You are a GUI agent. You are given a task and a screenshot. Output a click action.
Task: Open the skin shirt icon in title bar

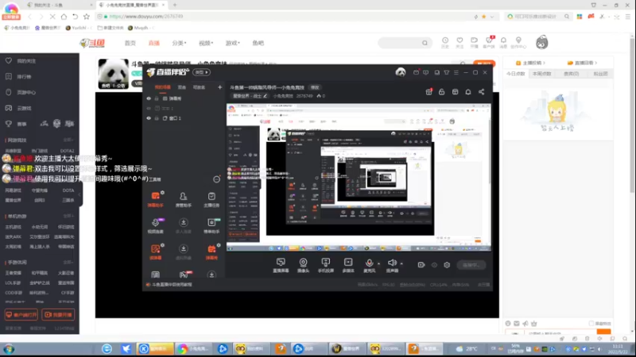(447, 72)
